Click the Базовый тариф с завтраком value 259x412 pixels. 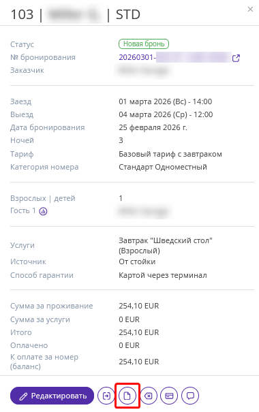click(x=170, y=154)
